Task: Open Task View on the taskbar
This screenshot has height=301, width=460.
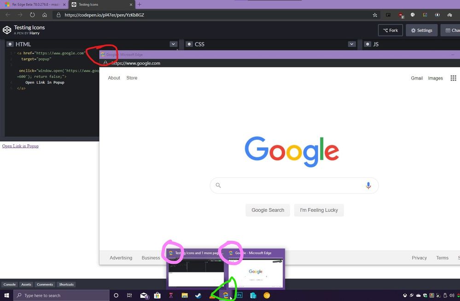Action: tap(129, 295)
